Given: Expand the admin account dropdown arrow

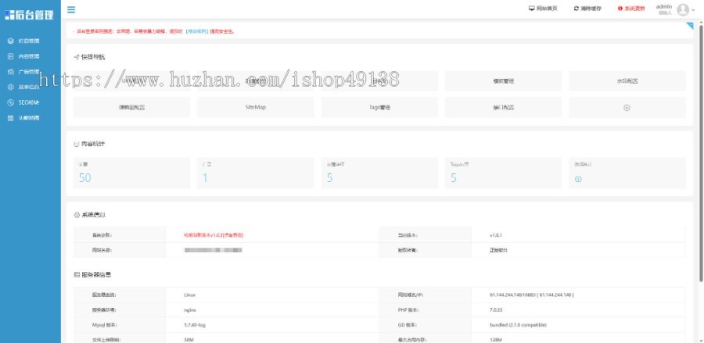Looking at the screenshot, I should pos(693,10).
